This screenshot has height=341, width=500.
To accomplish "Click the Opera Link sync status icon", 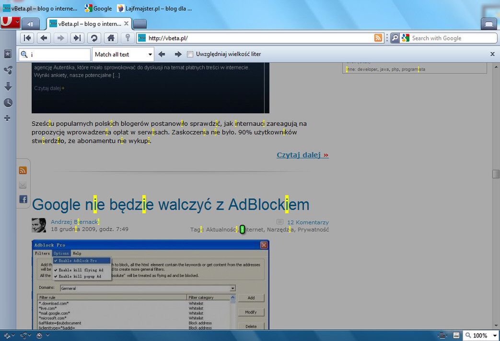I will coord(7,335).
